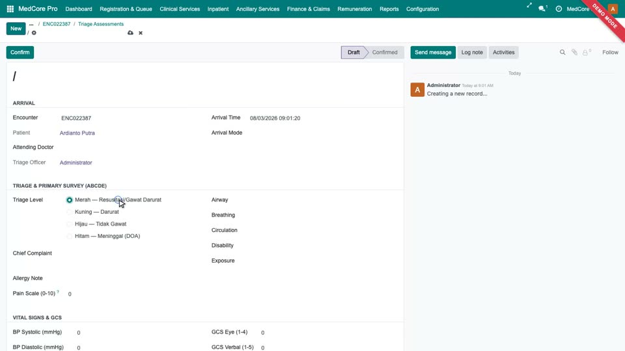Open the ENC022387 breadcrumb link
This screenshot has height=351, width=625.
tap(57, 24)
